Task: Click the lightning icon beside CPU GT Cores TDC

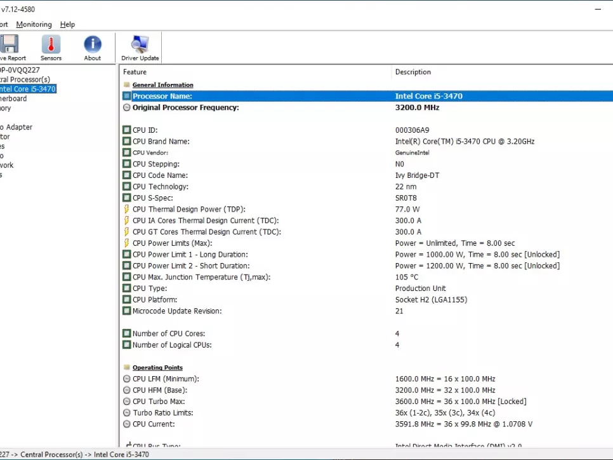Action: pyautogui.click(x=127, y=232)
